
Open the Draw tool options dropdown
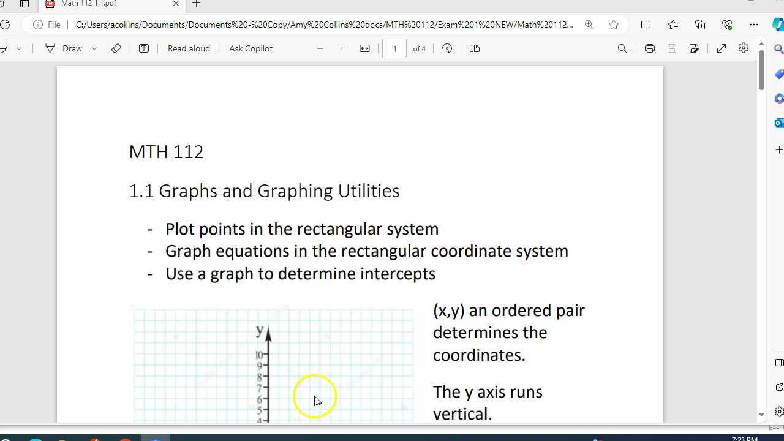94,48
